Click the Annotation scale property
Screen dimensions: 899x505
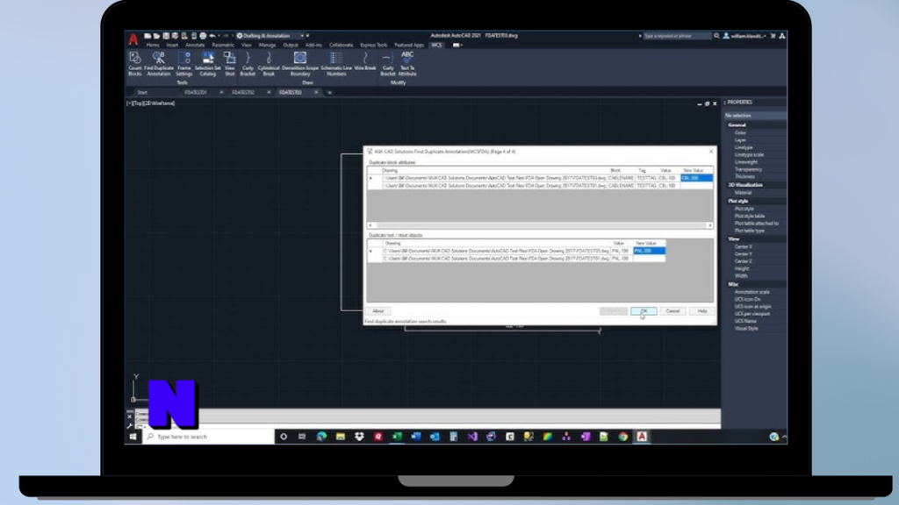coord(752,292)
